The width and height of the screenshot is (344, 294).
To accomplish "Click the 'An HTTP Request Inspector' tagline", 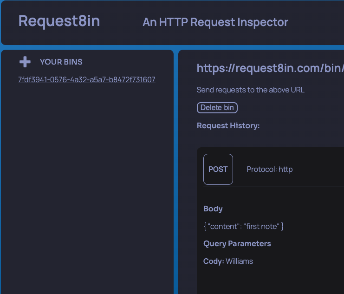I will (x=215, y=22).
